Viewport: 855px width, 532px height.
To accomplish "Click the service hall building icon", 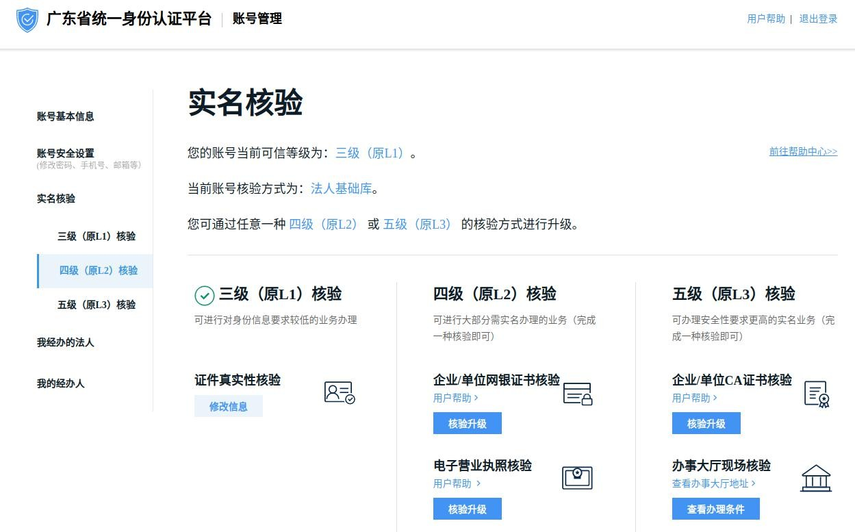I will [815, 478].
